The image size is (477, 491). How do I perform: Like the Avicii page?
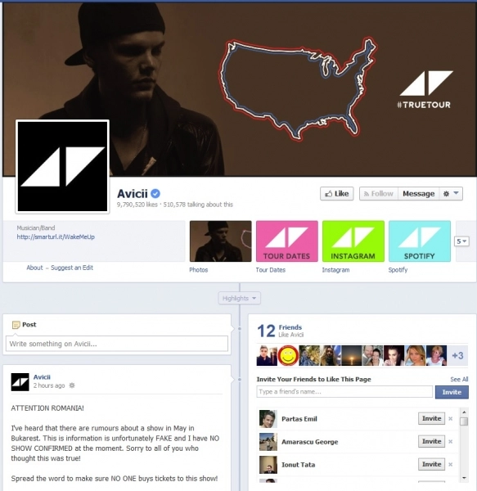337,194
